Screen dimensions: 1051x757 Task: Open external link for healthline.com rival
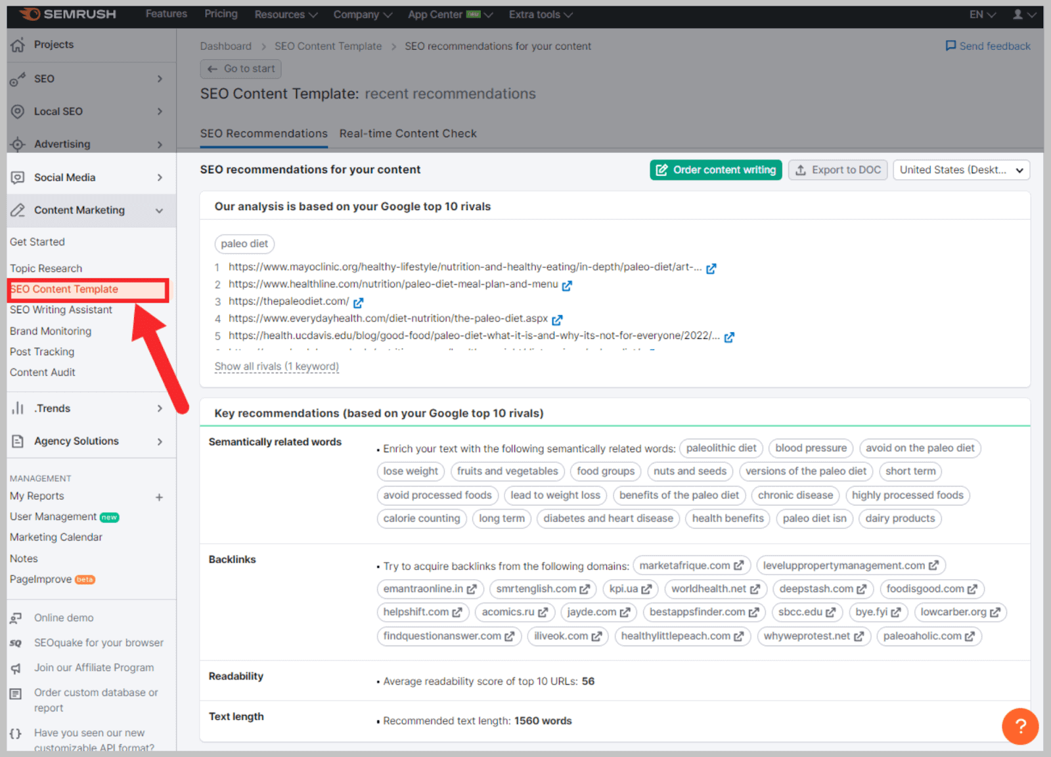point(567,285)
